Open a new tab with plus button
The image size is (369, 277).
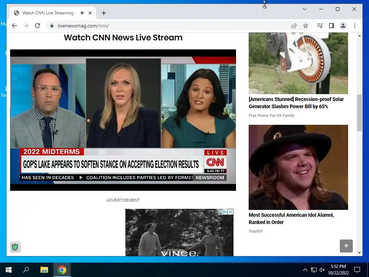click(104, 13)
